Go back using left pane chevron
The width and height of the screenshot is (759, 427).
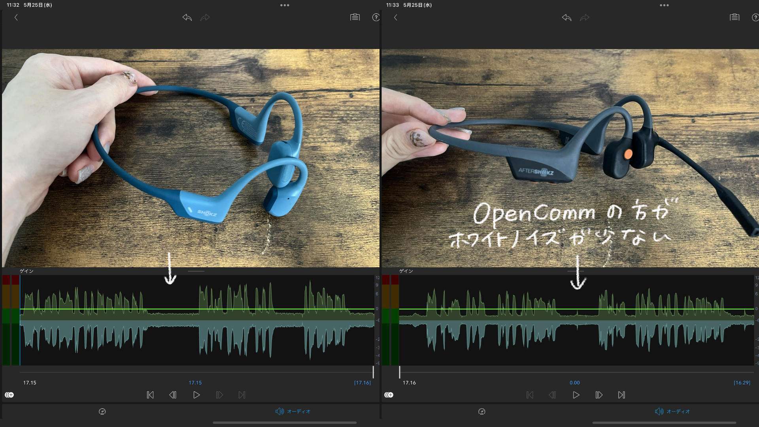16,17
